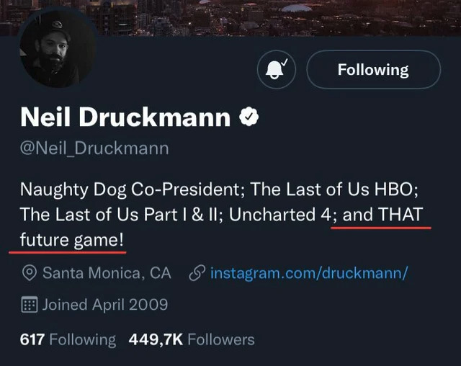The width and height of the screenshot is (461, 366).
Task: Open the instagram.com/druckmann/ link
Action: tap(310, 273)
